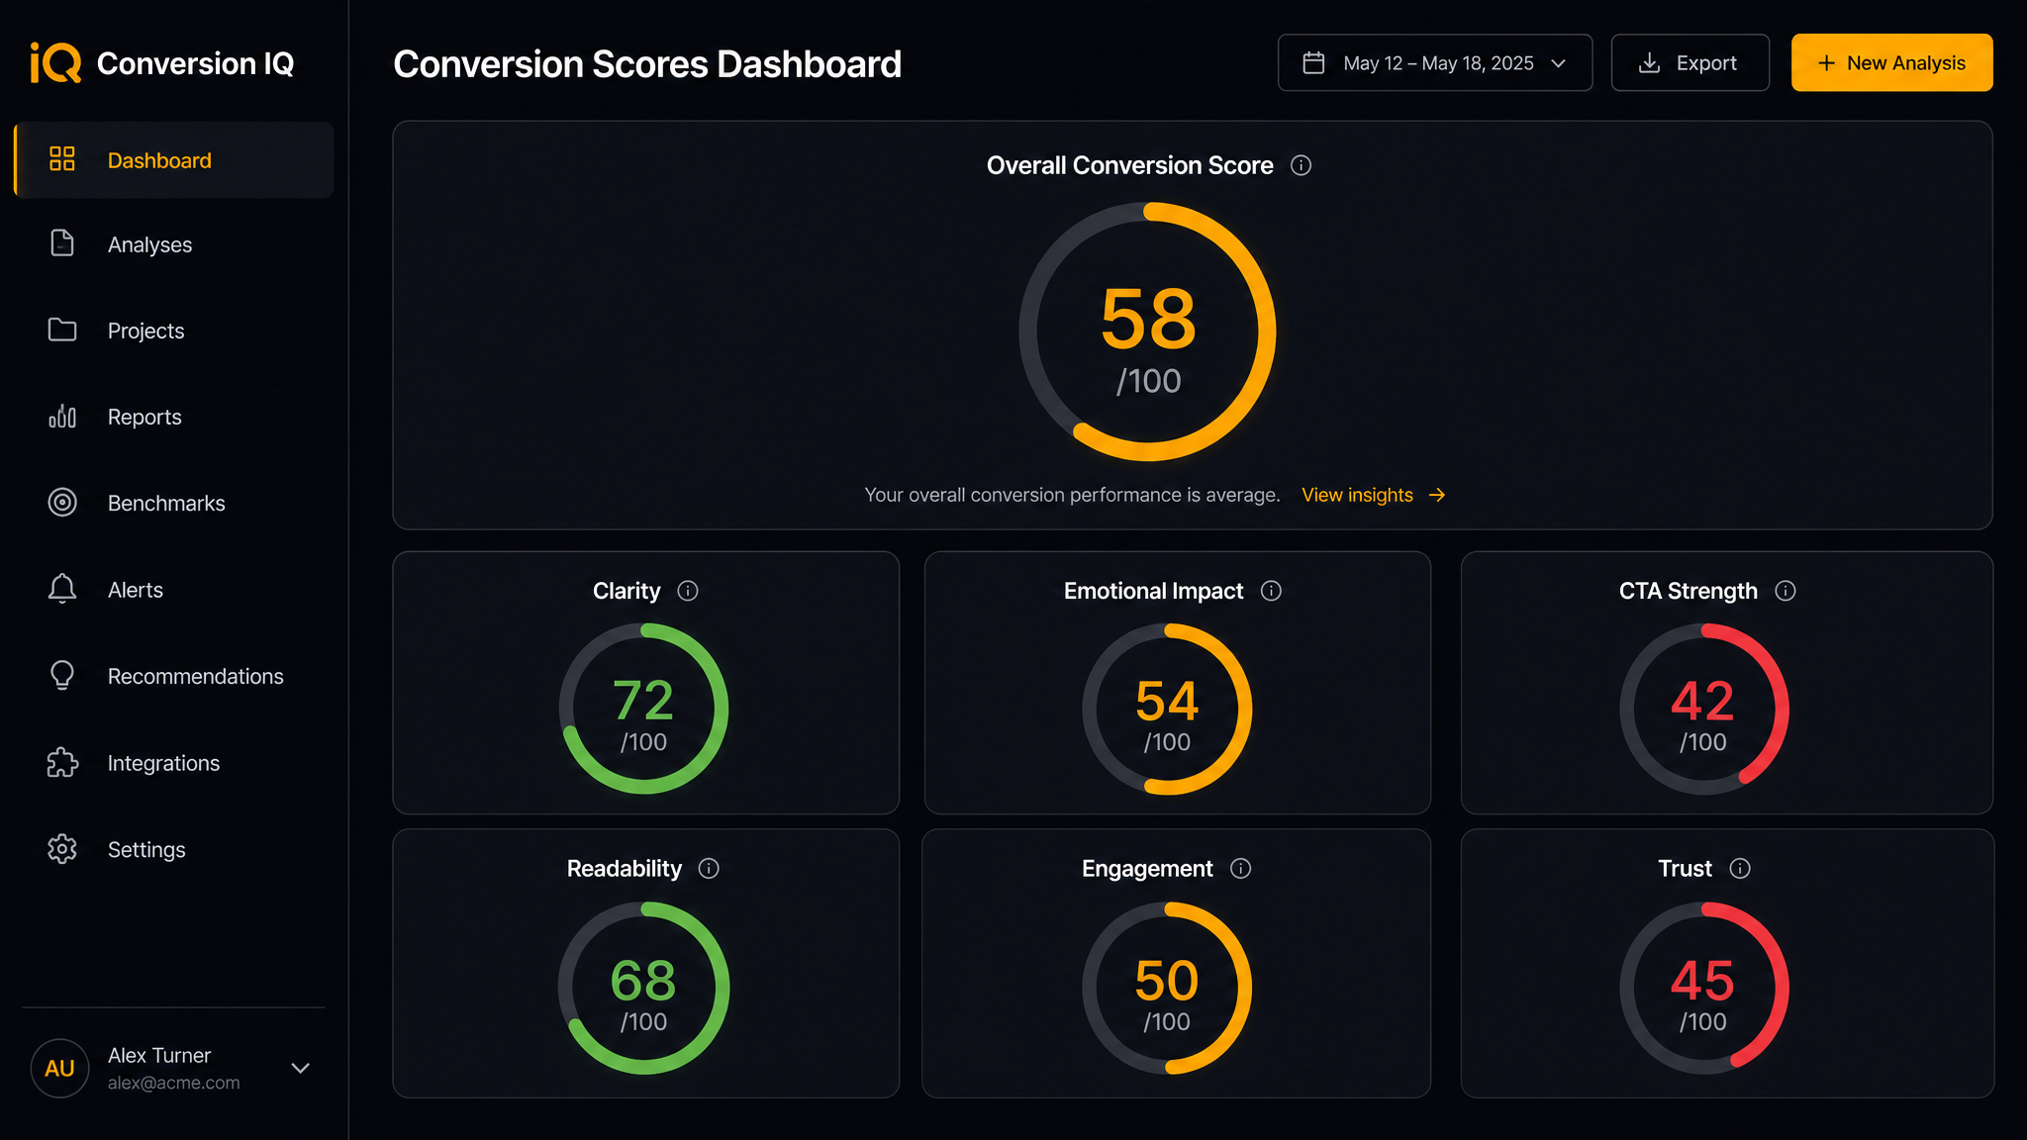The image size is (2027, 1140).
Task: Show info tooltip for Readability
Action: (709, 869)
